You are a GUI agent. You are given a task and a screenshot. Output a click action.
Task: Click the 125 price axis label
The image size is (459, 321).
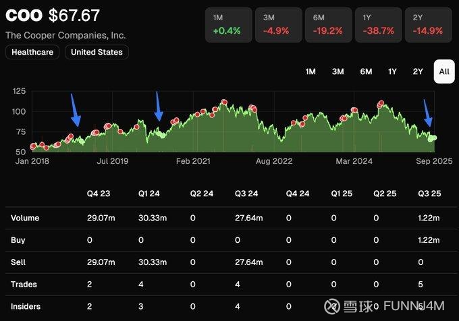[x=19, y=91]
